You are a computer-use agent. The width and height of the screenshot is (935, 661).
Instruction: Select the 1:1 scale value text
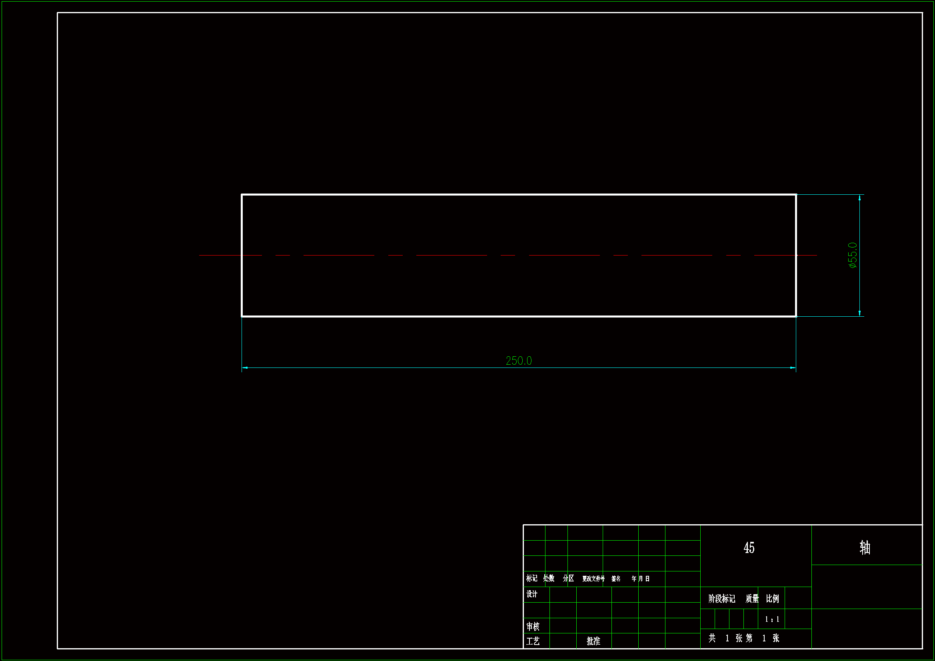pyautogui.click(x=772, y=619)
